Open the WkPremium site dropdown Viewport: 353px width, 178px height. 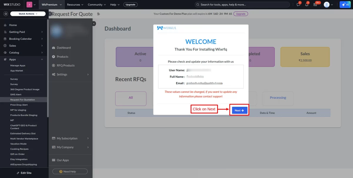click(x=52, y=5)
